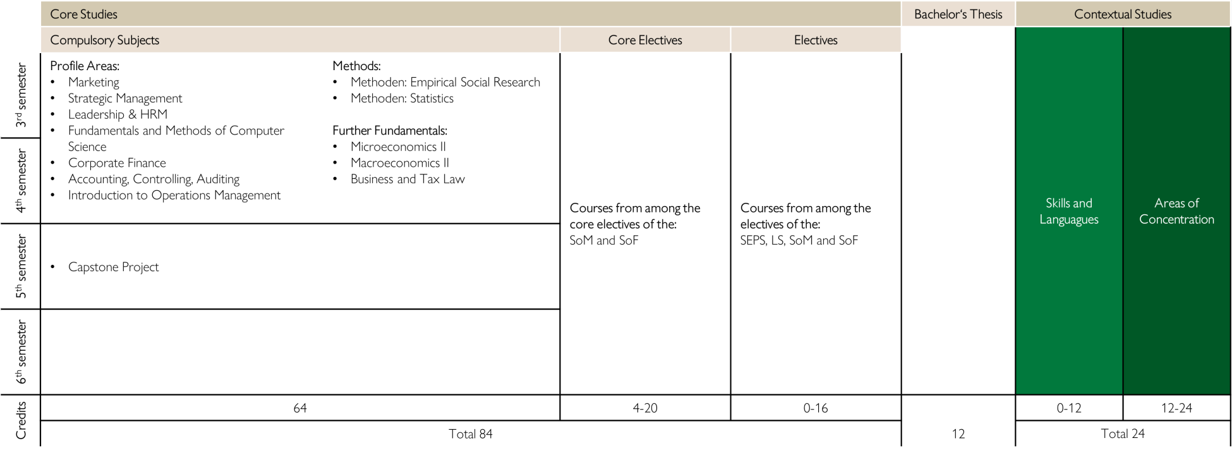Select the Total 84 credits cell

tap(471, 434)
